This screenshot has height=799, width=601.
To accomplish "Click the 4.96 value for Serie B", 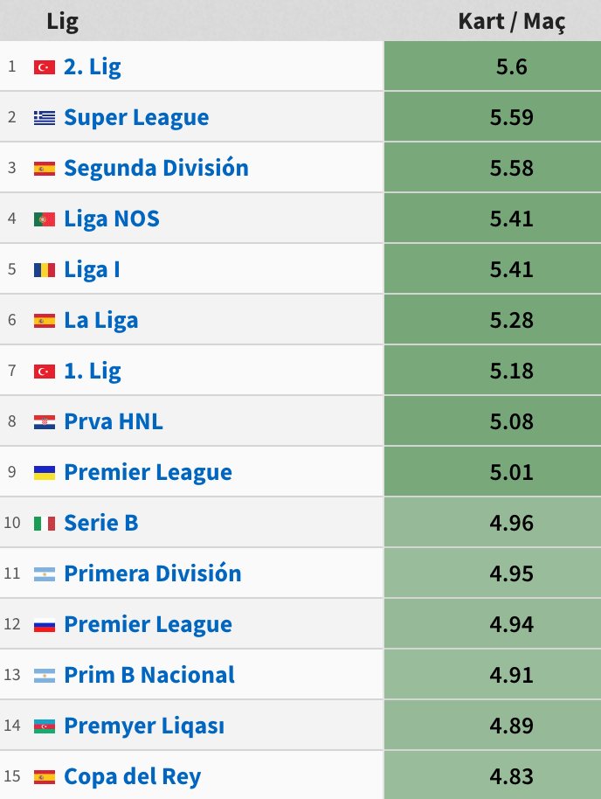I will 493,523.
